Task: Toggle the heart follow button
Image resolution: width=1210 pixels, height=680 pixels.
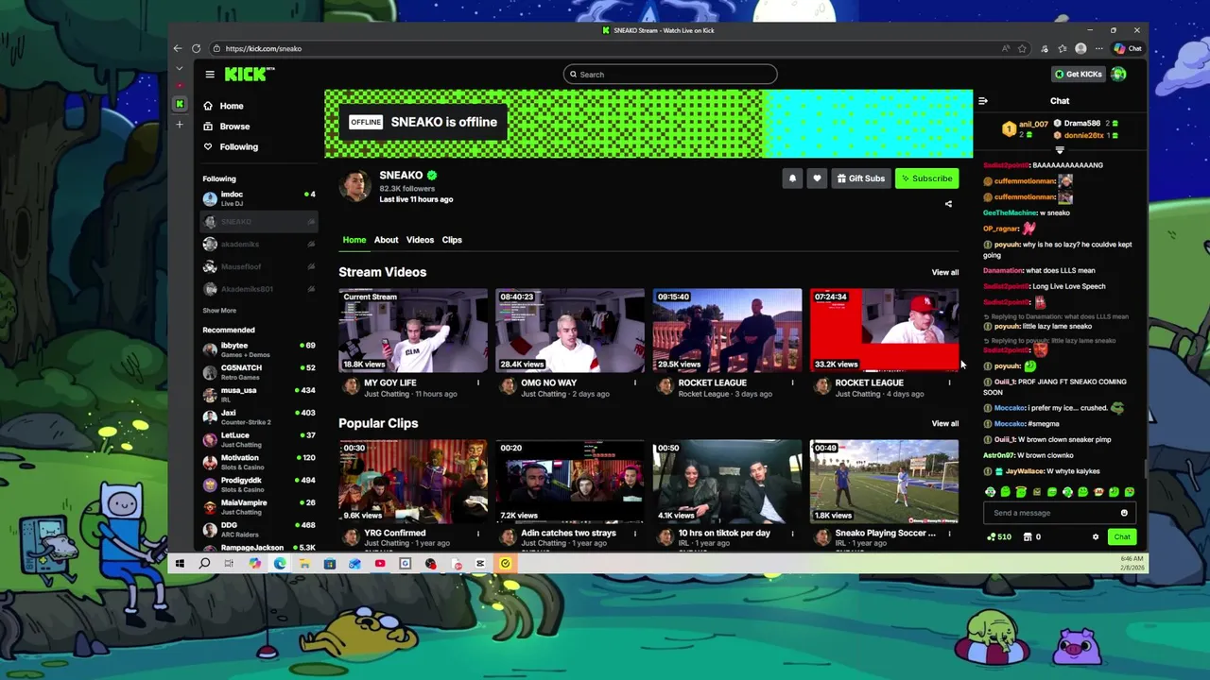Action: pos(817,178)
